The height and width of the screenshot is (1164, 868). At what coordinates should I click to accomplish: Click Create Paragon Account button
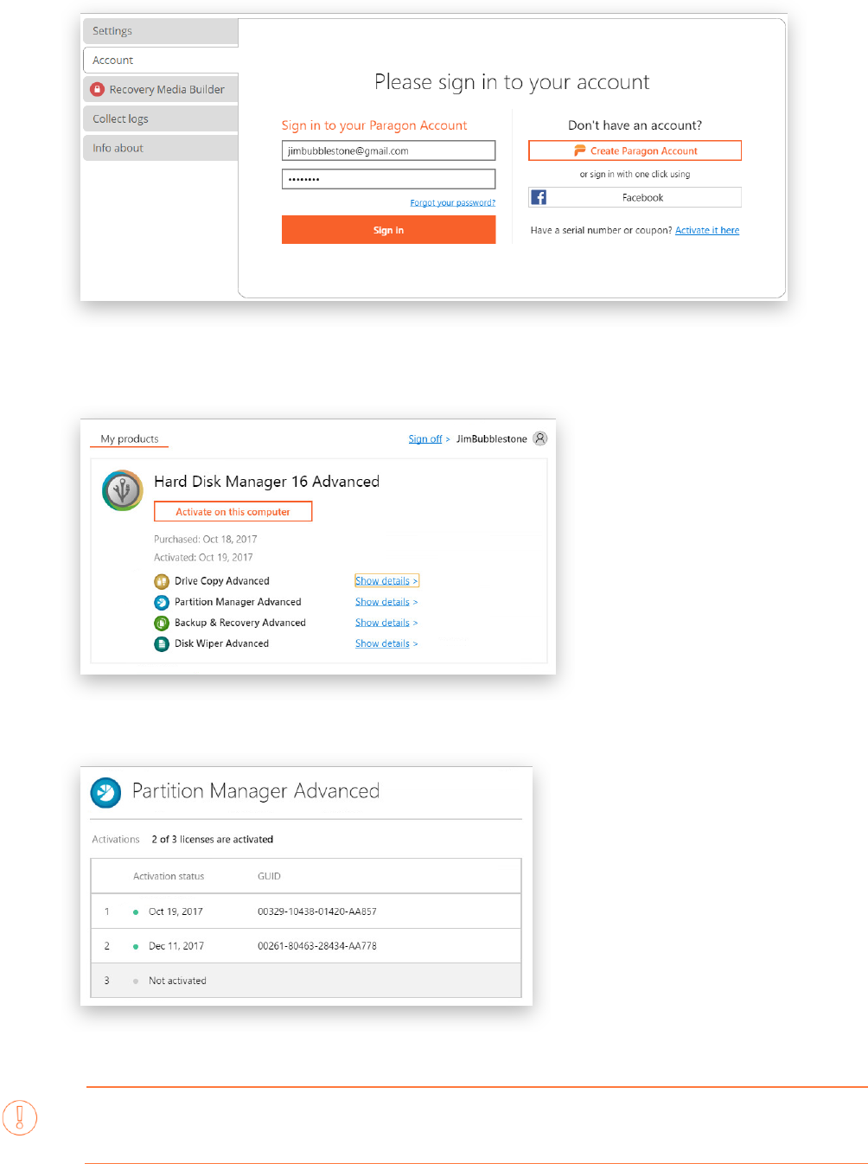635,150
